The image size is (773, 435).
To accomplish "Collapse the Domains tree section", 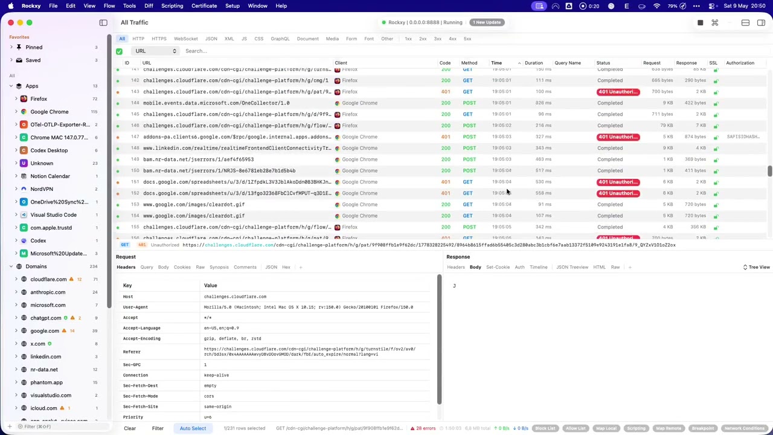I will tap(11, 266).
